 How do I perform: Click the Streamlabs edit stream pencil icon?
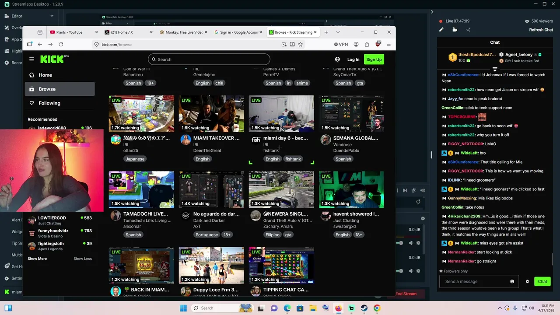(x=441, y=30)
